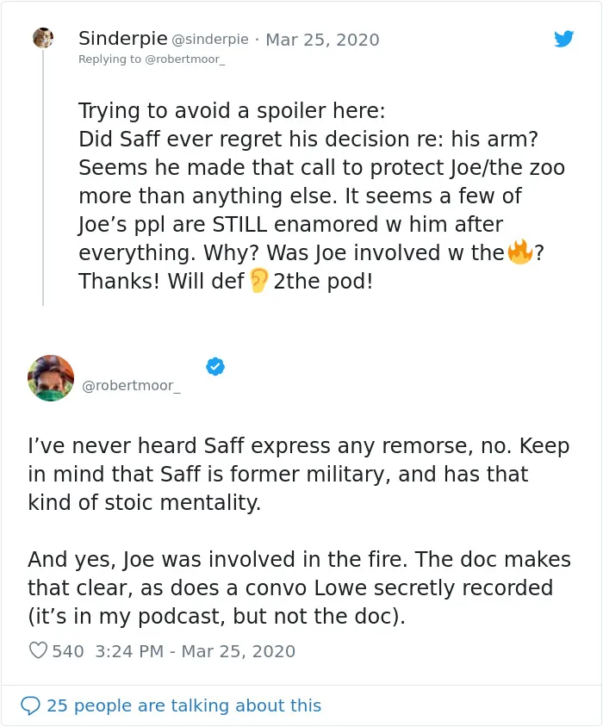The height and width of the screenshot is (727, 603).
Task: Click the Sinderpie display name
Action: point(122,39)
